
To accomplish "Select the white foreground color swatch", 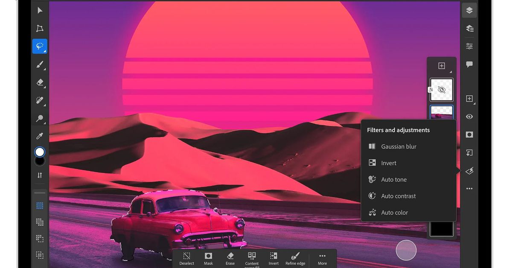I will [40, 152].
